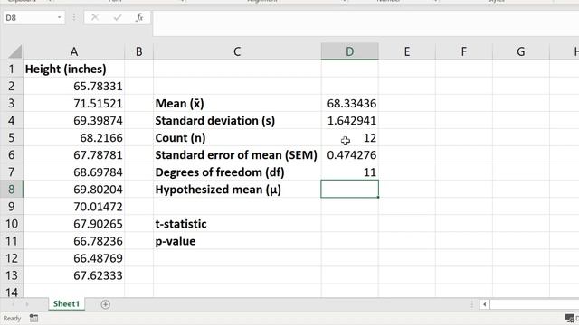Click the Select All corner triangle

coord(15,51)
